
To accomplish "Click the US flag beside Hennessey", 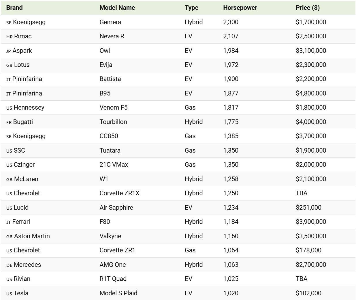I will coord(9,108).
